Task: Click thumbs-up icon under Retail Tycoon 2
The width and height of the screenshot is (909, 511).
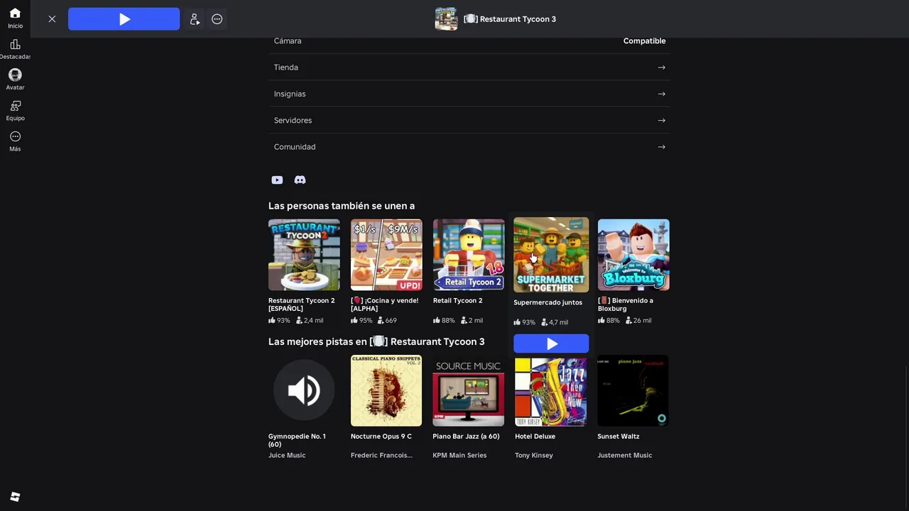Action: 436,321
